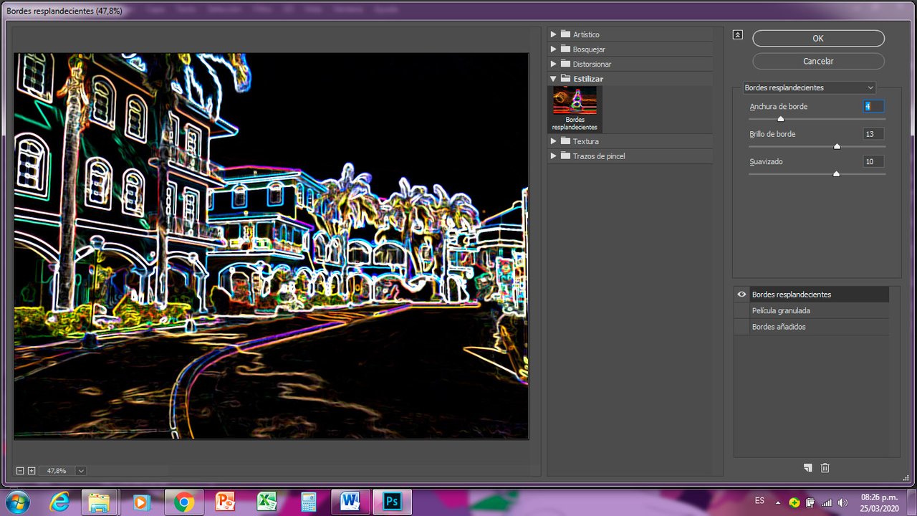The image size is (917, 516).
Task: Click the Suavizado slider handle
Action: (x=836, y=173)
